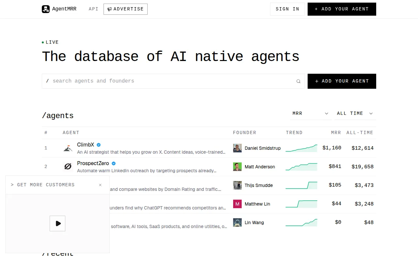
Task: Click founder name Matthew Lin
Action: pos(257,204)
